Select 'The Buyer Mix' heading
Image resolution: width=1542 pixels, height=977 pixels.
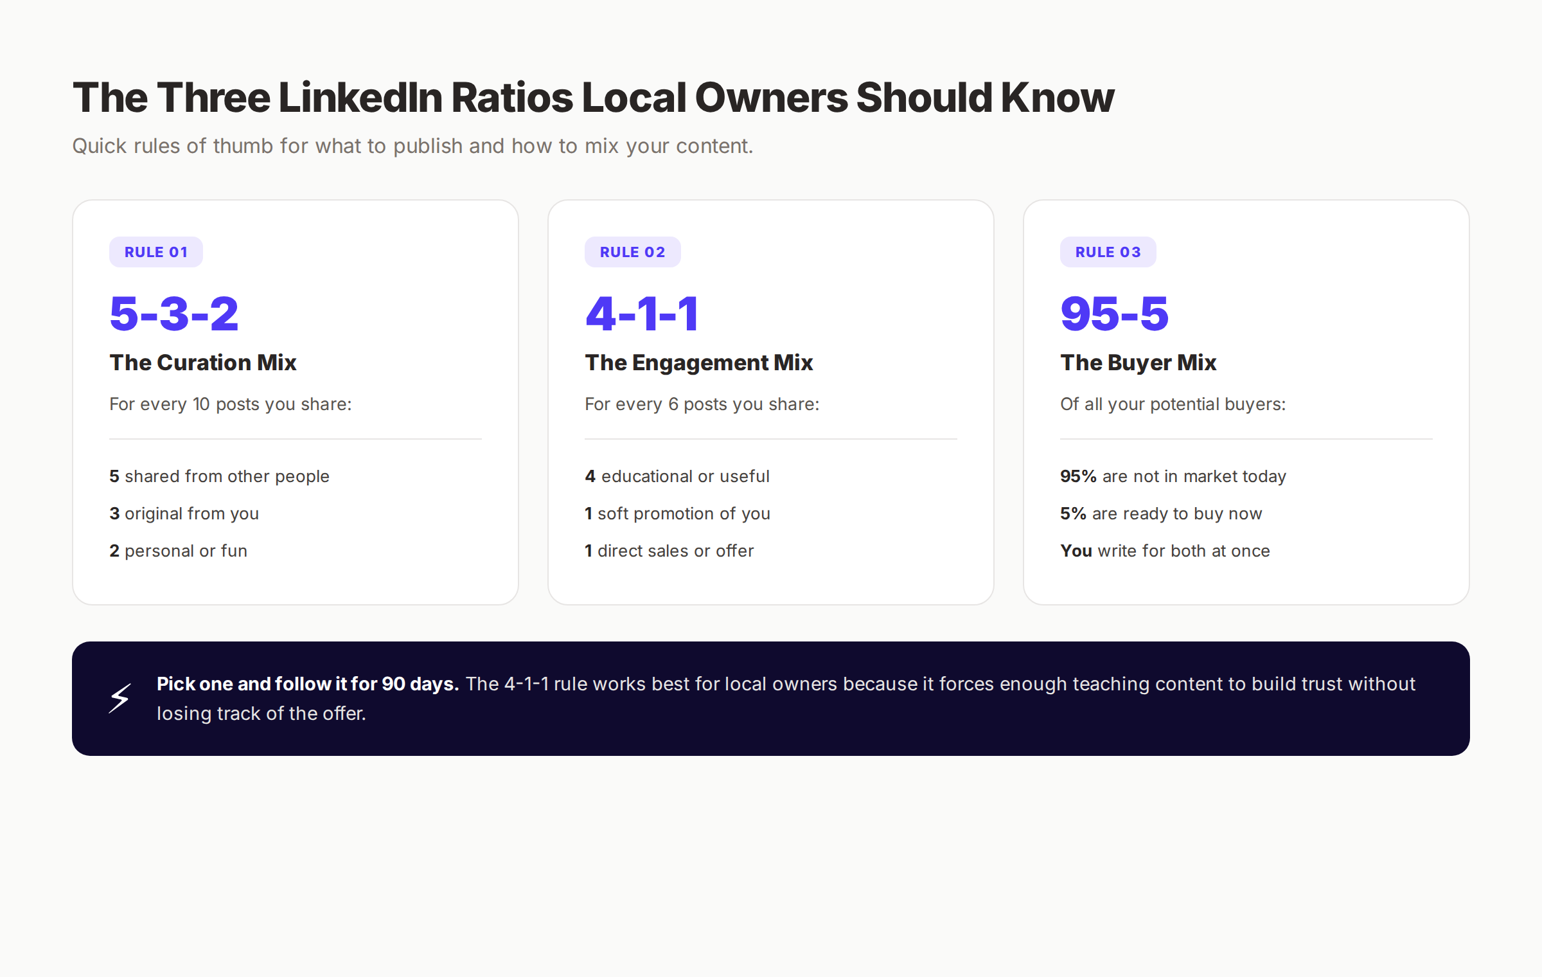click(x=1139, y=363)
